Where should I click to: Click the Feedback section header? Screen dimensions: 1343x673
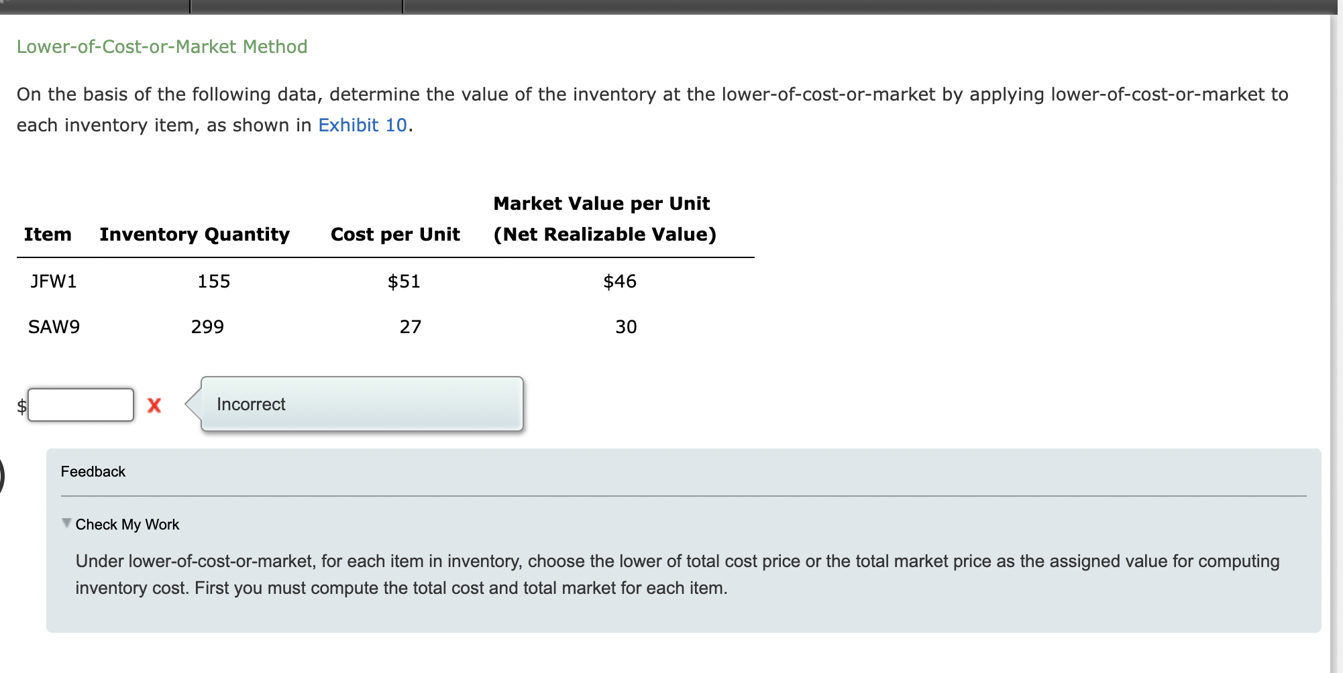click(x=93, y=471)
